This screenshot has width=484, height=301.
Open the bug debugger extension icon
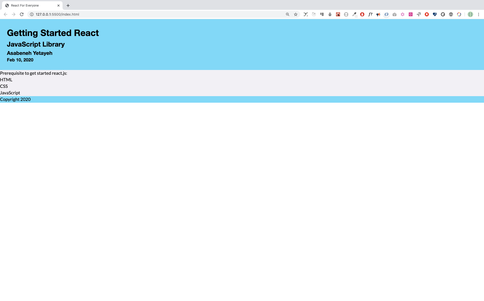[x=330, y=14]
